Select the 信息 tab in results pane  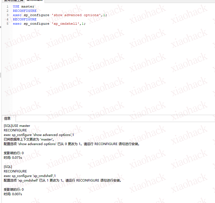pos(8,119)
